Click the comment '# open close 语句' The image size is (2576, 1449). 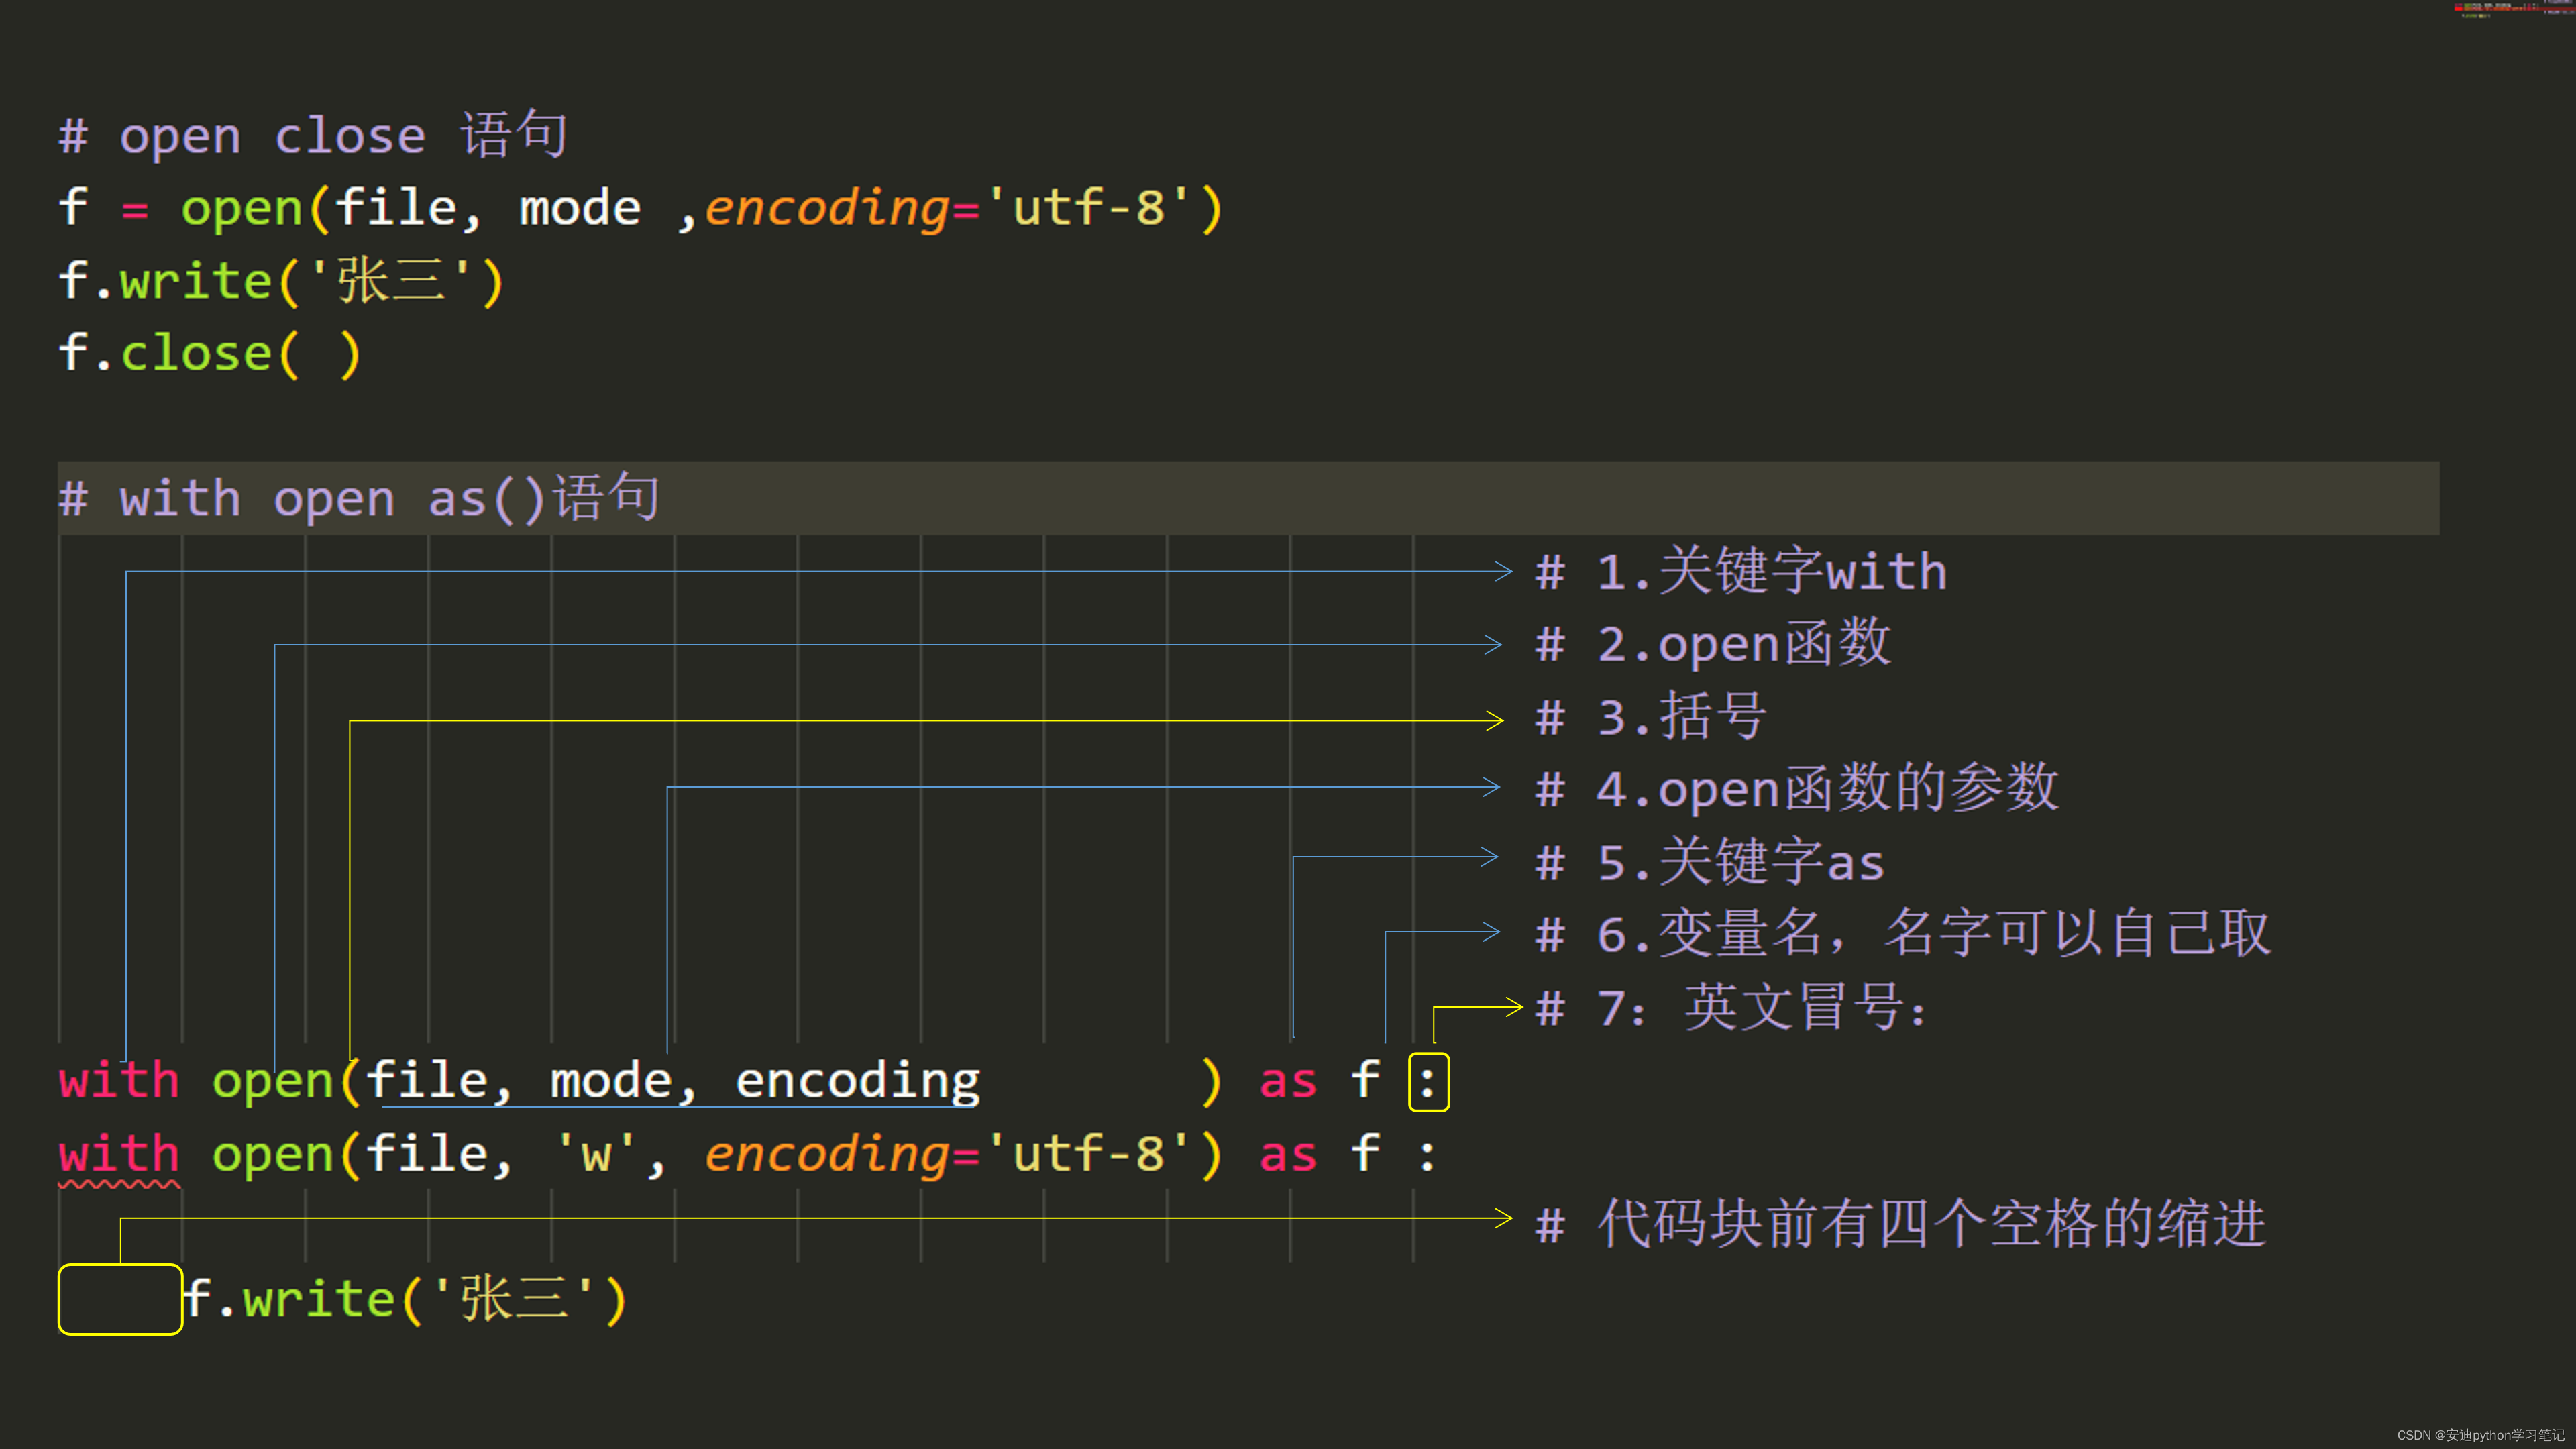pyautogui.click(x=313, y=135)
